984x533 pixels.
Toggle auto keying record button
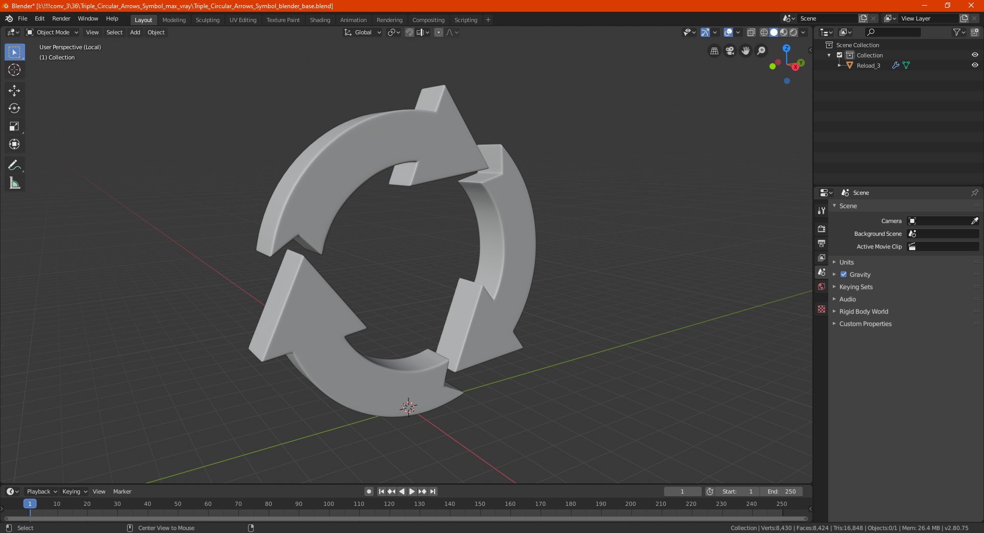pos(369,491)
